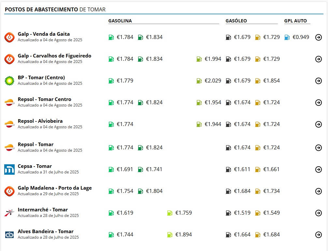Select the €1.664 diesel price at Alves Bandeira

click(242, 234)
